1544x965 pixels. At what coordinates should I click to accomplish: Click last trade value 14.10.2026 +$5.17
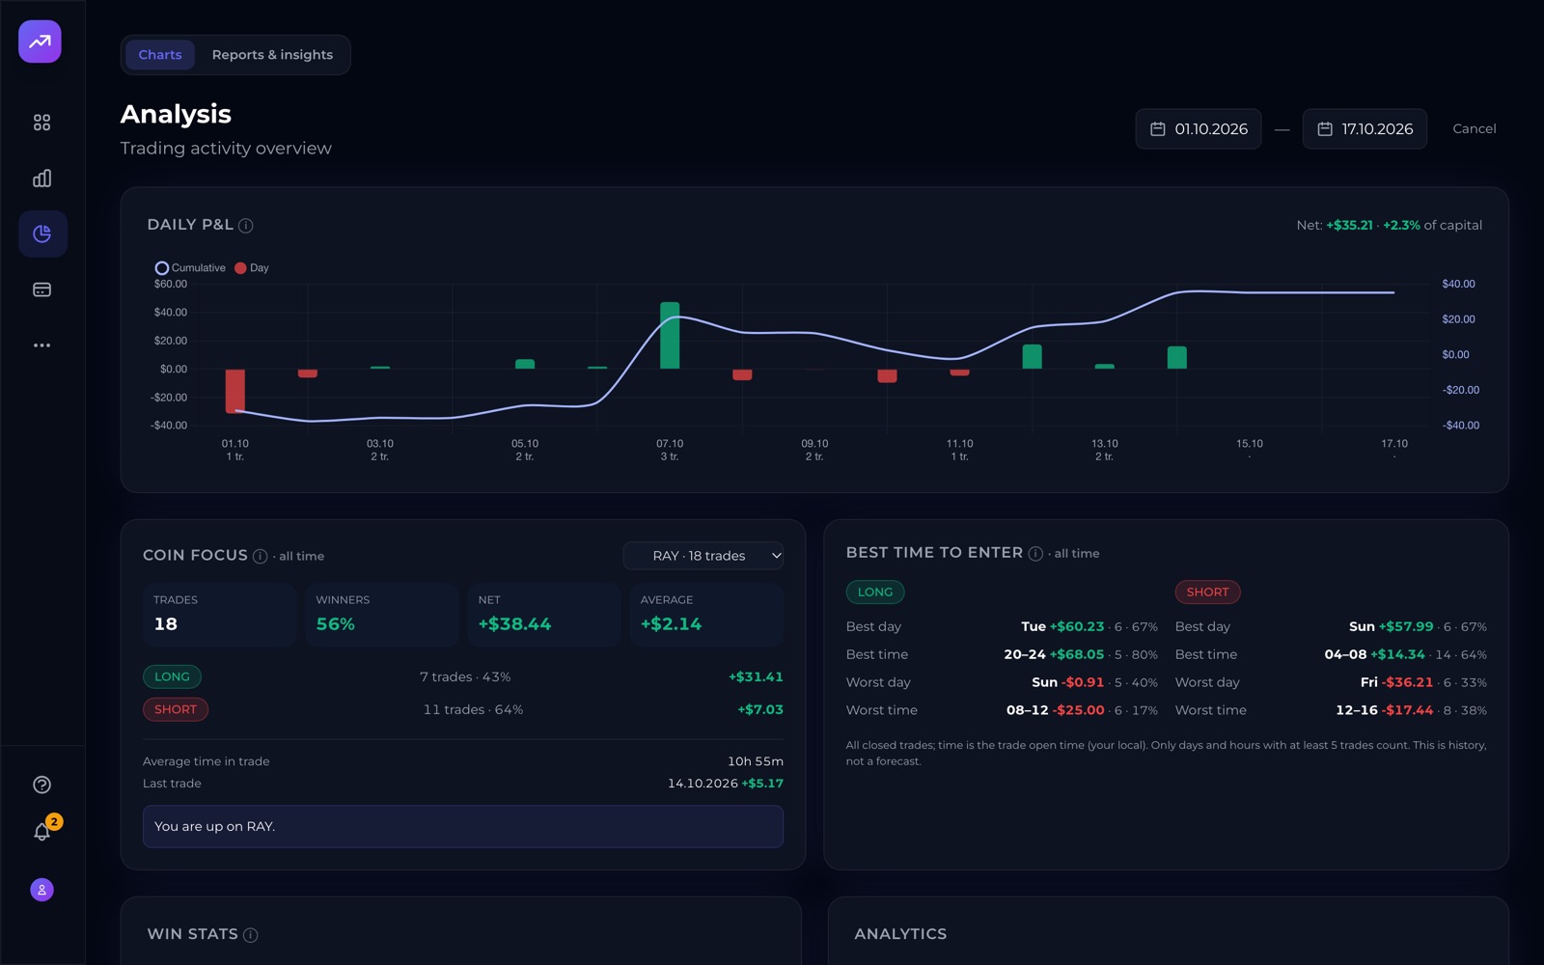point(725,784)
